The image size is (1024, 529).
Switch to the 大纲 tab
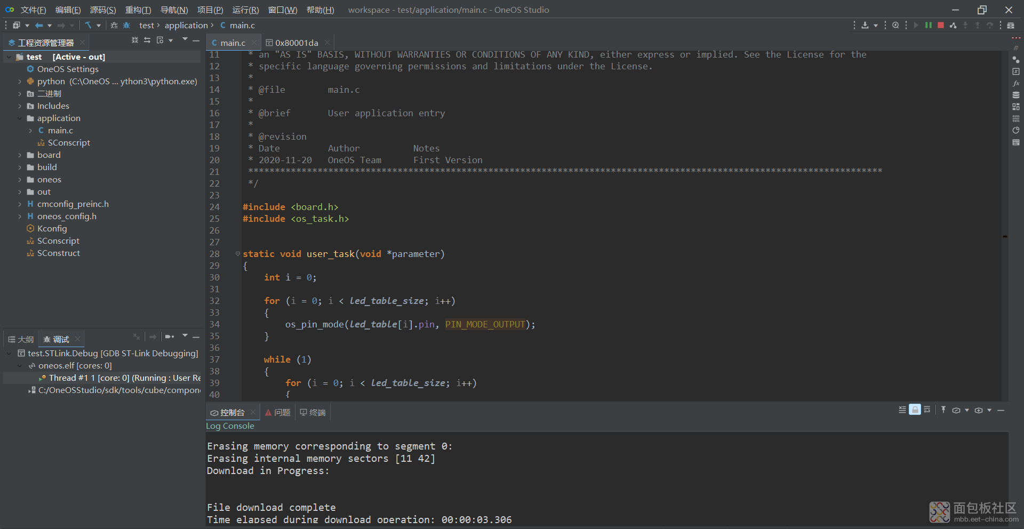pos(21,339)
